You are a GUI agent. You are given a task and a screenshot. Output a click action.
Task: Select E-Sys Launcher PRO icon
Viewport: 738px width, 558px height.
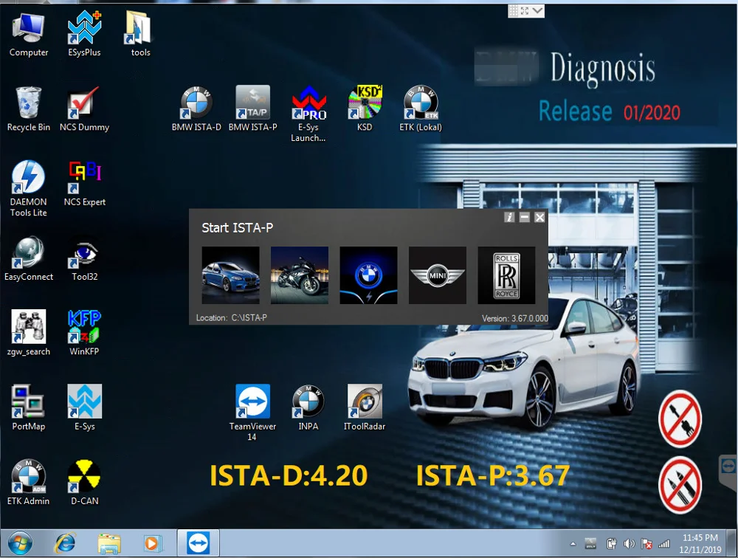click(308, 114)
